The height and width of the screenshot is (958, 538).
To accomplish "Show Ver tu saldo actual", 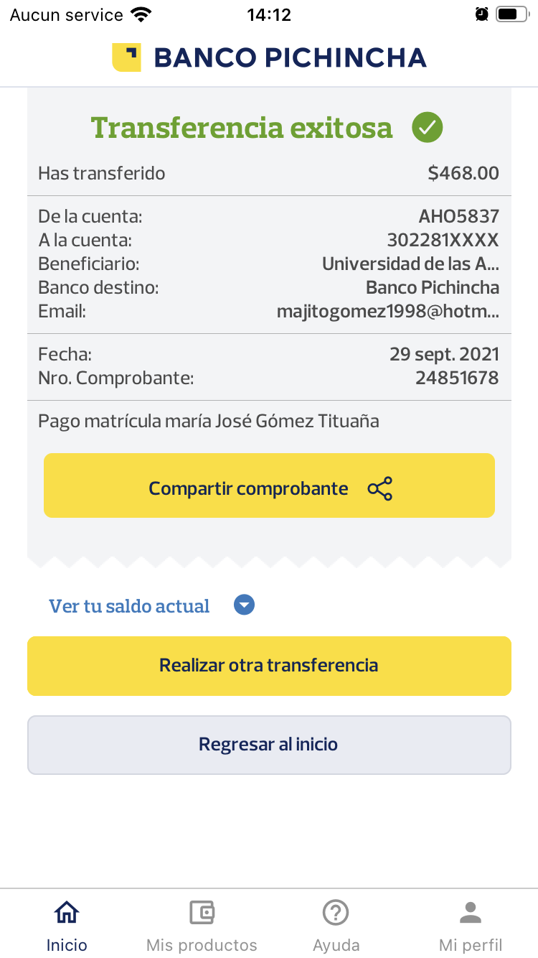I will (x=129, y=606).
